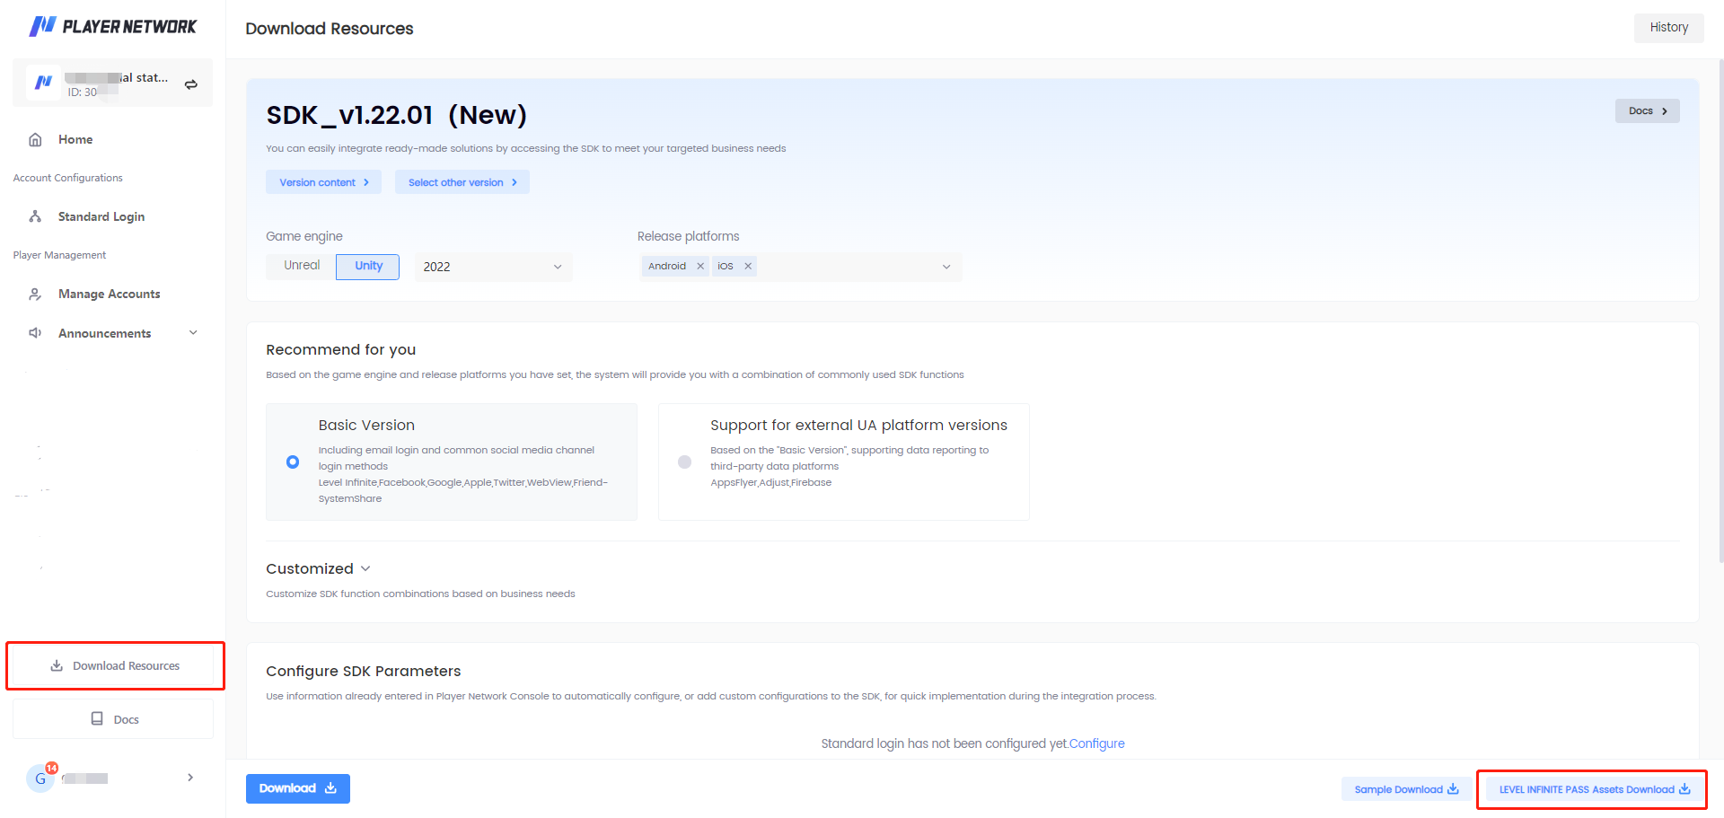Click the user avatar with notification badge
This screenshot has width=1724, height=818.
[x=40, y=778]
